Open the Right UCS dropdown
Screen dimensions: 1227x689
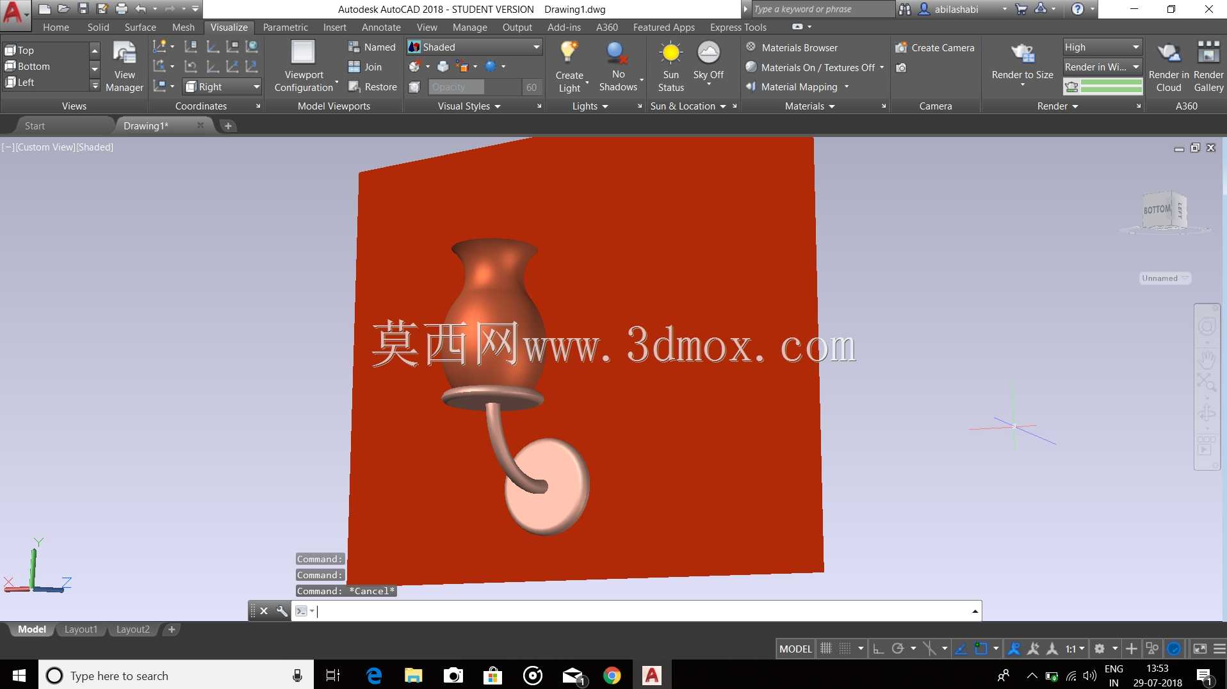(222, 86)
